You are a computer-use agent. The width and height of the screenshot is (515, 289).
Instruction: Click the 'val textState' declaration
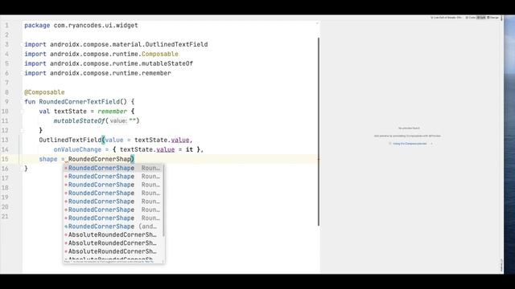(63, 112)
